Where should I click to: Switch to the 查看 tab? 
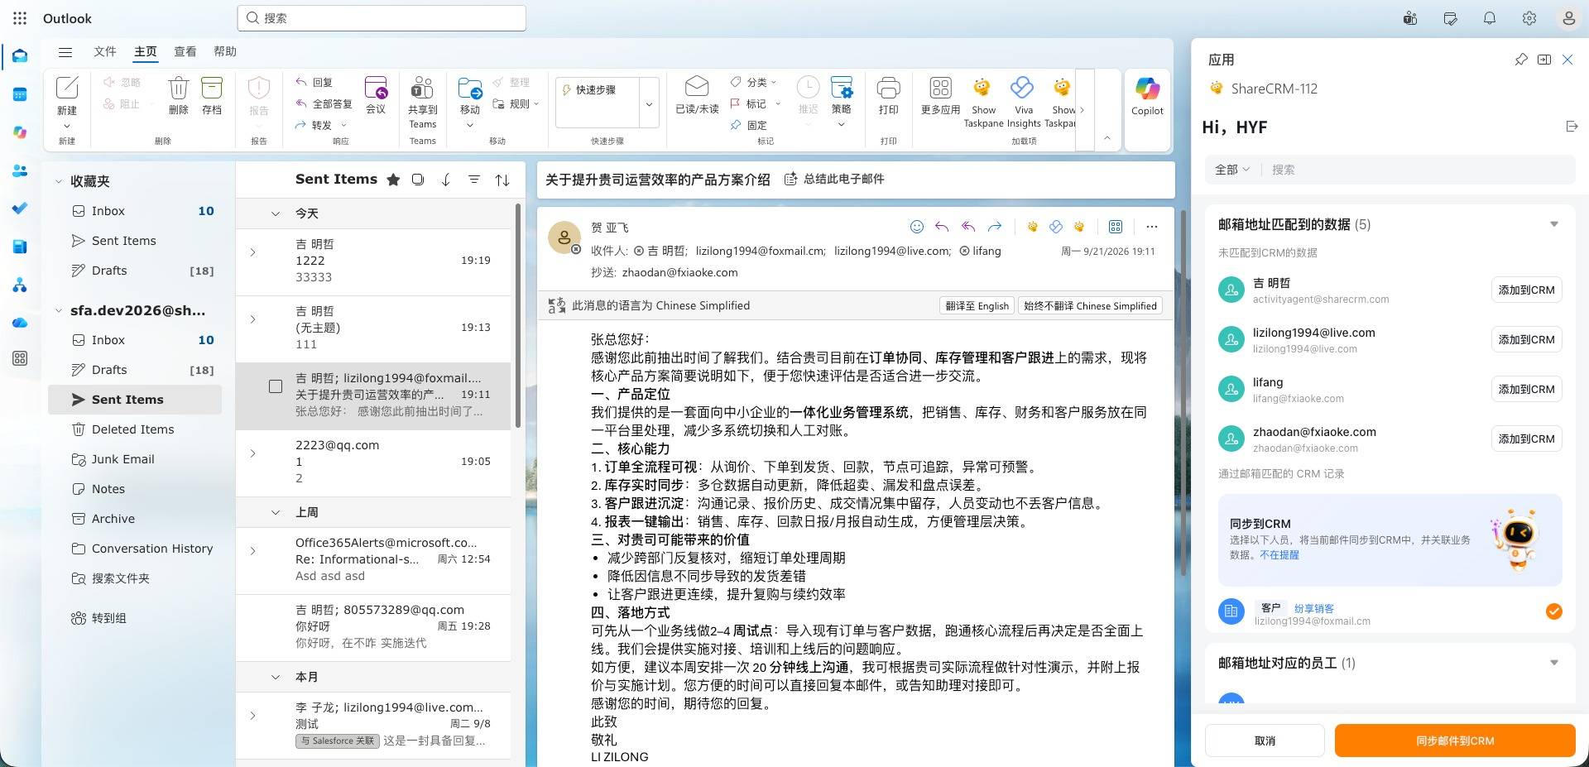185,51
